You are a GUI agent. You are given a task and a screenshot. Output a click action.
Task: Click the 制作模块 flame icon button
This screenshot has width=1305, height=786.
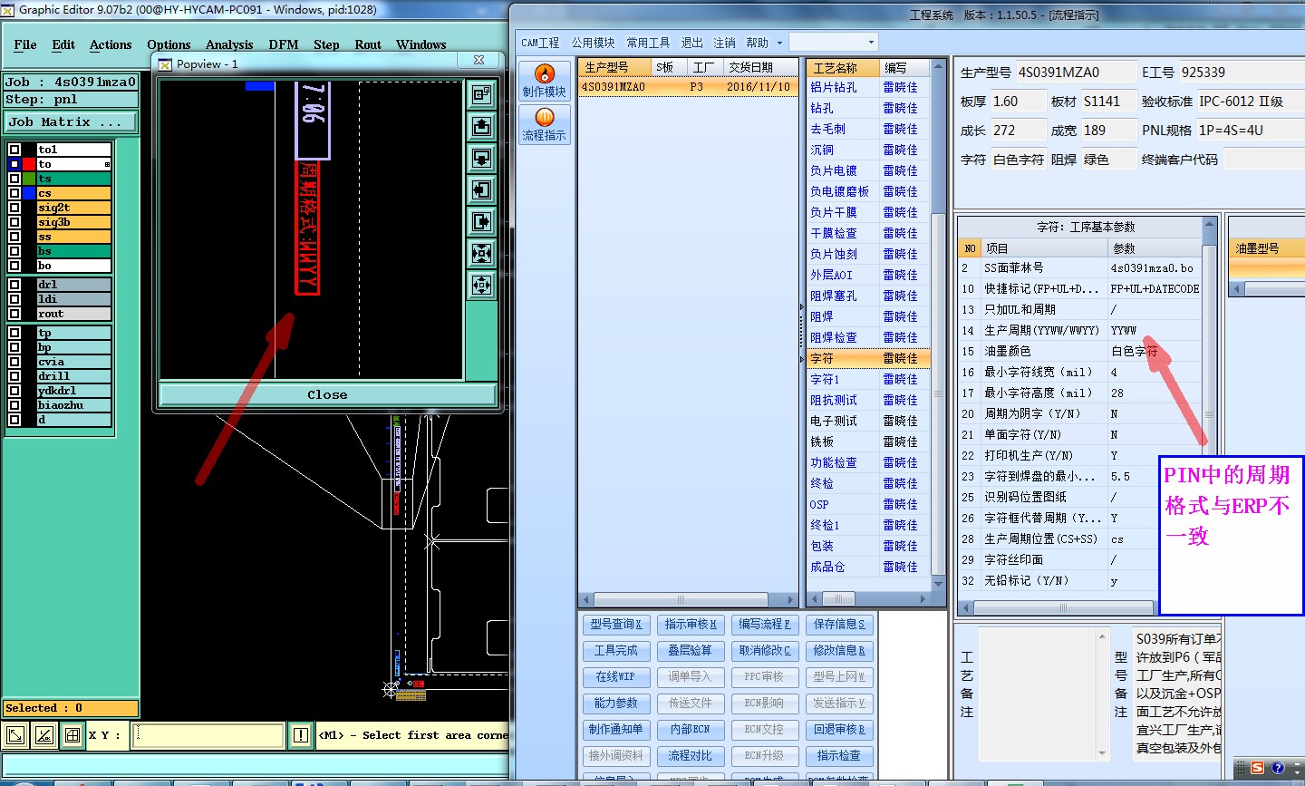pos(544,74)
